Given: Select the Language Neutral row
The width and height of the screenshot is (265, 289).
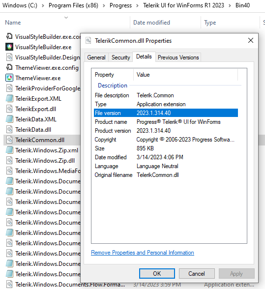Looking at the screenshot, I should pos(166,166).
